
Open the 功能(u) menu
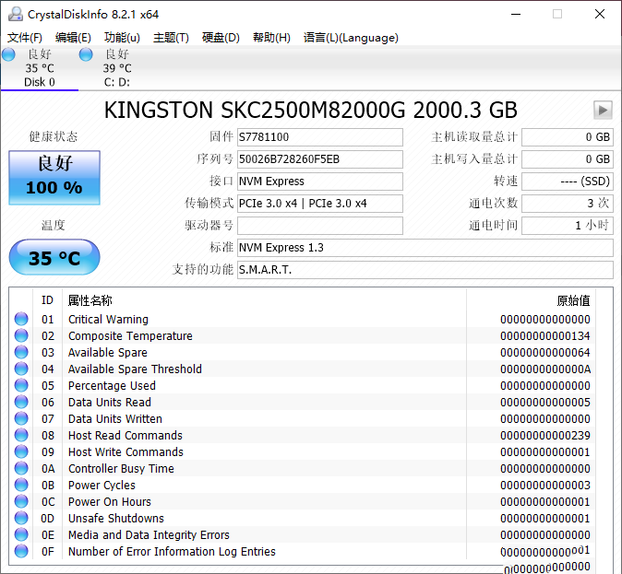[122, 38]
